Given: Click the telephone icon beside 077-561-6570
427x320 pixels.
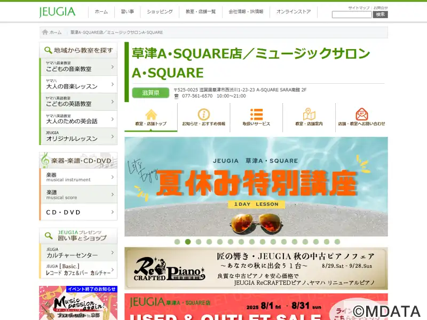Looking at the screenshot, I should (177, 96).
